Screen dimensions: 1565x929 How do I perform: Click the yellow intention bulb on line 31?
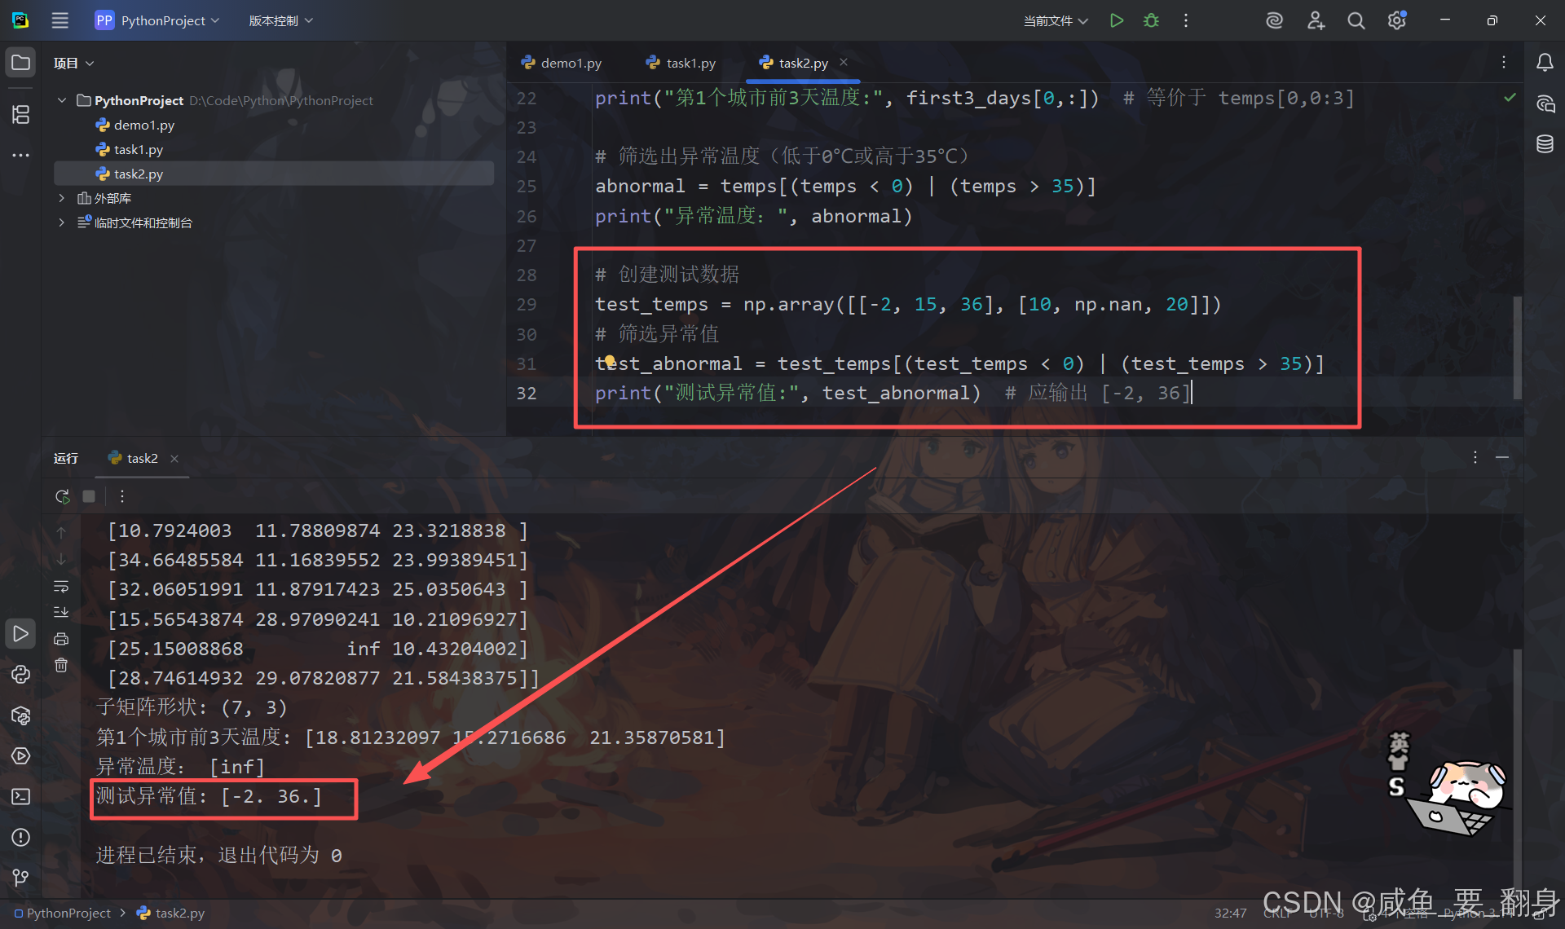(x=609, y=360)
